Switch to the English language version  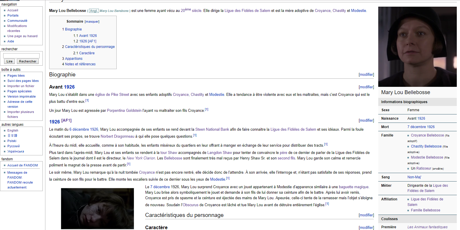point(13,130)
